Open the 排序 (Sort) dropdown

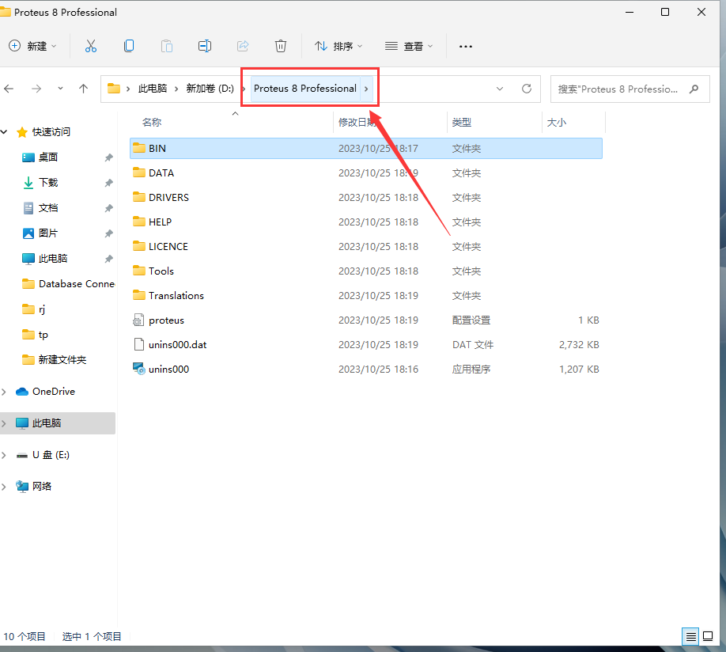coord(338,46)
